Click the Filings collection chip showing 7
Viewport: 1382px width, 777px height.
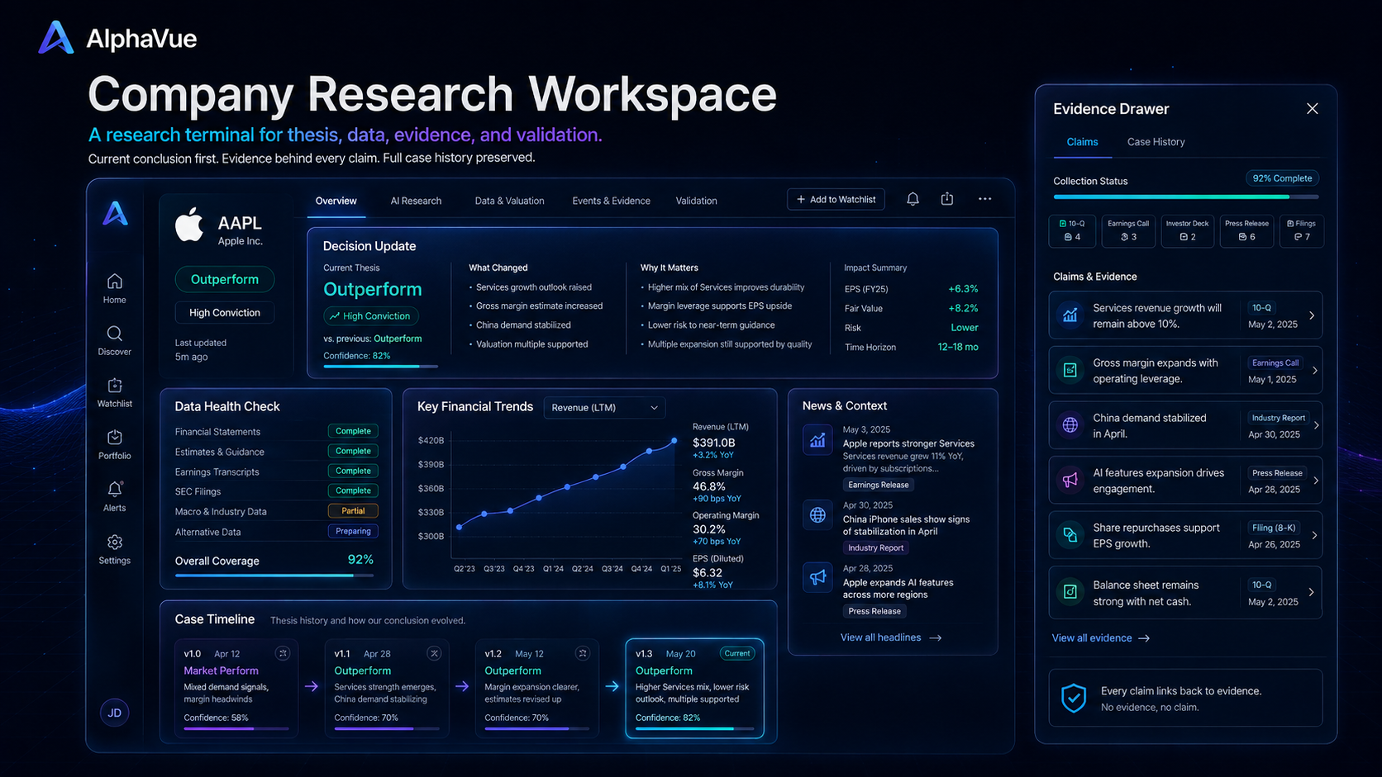click(1302, 230)
